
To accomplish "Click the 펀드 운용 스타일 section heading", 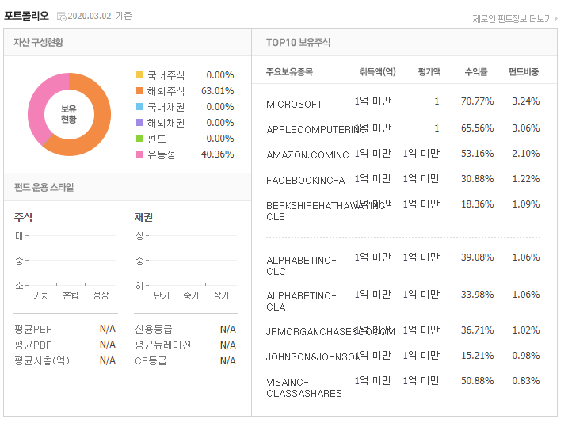I will tap(44, 187).
